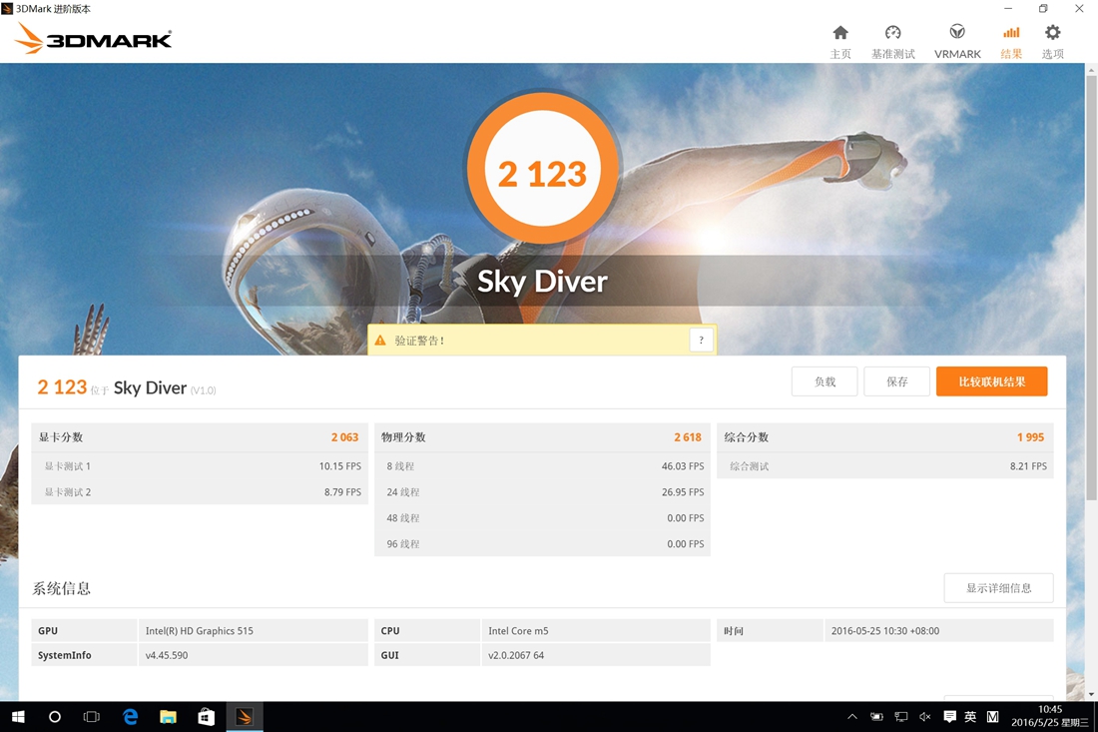Click taskbar clock 10:45
This screenshot has width=1098, height=732.
(1050, 710)
